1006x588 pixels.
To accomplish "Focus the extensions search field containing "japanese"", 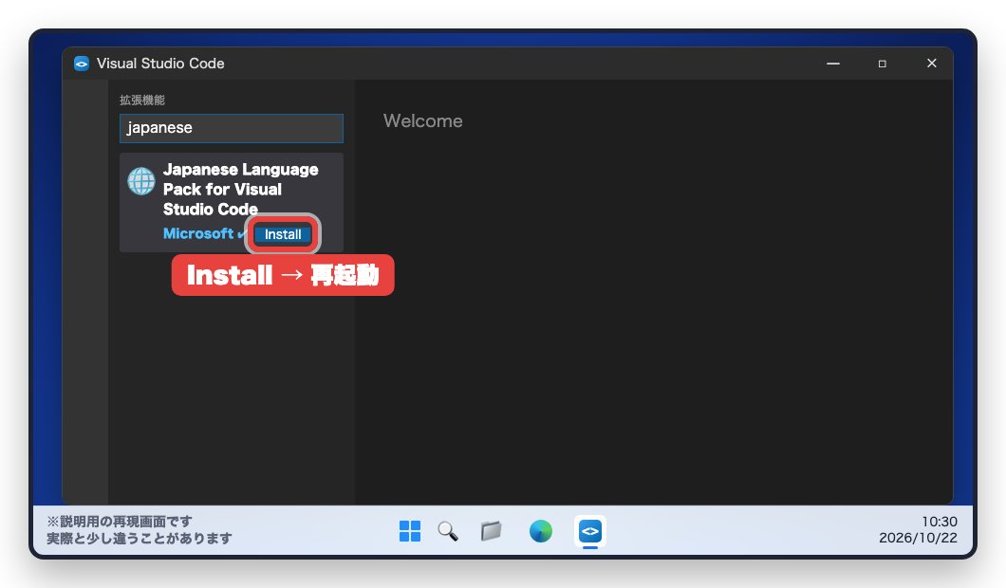I will click(231, 128).
